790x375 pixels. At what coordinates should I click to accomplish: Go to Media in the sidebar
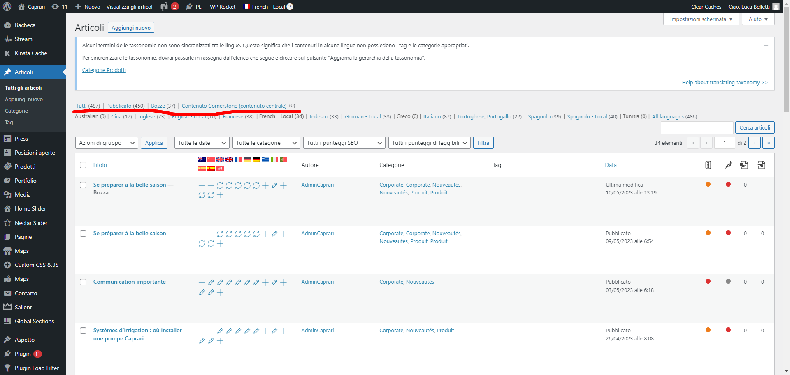click(23, 194)
